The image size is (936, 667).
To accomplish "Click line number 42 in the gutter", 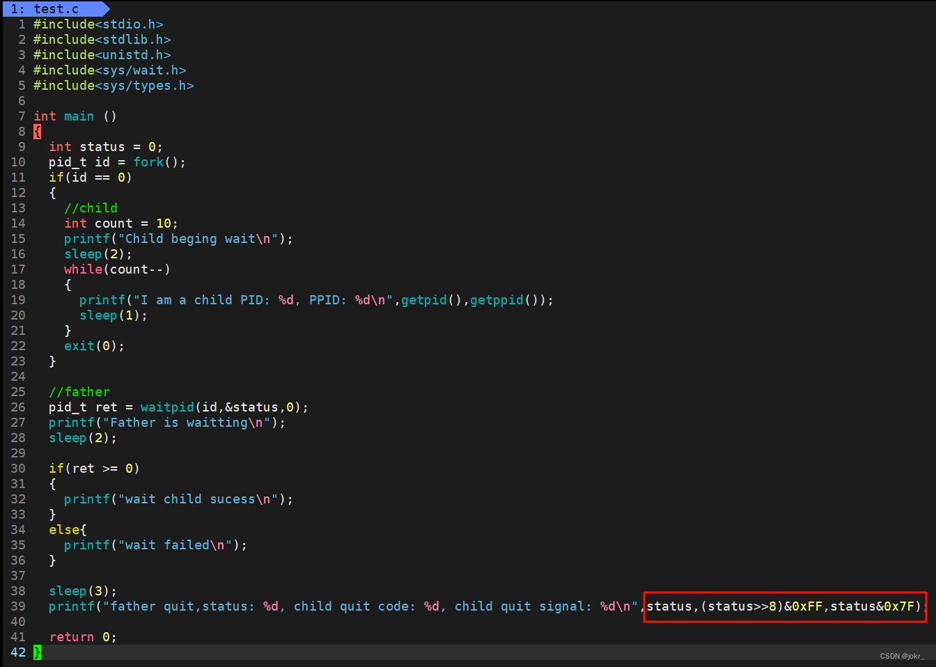I will click(x=18, y=652).
